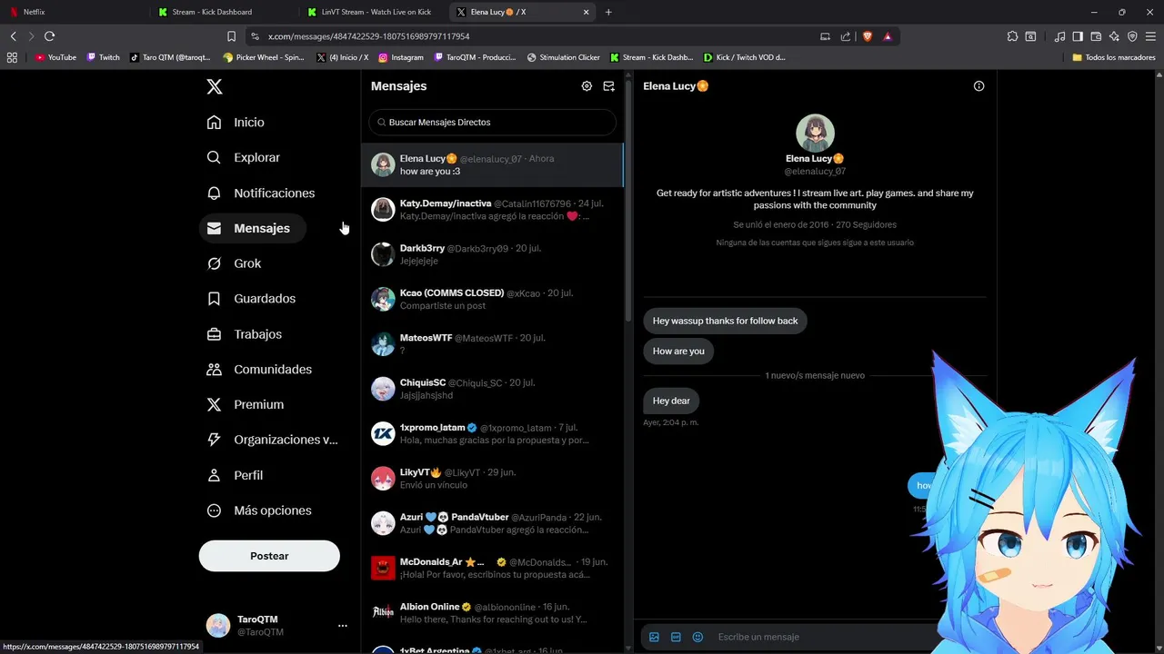Click the 'Hey dear' message bubble

671,401
